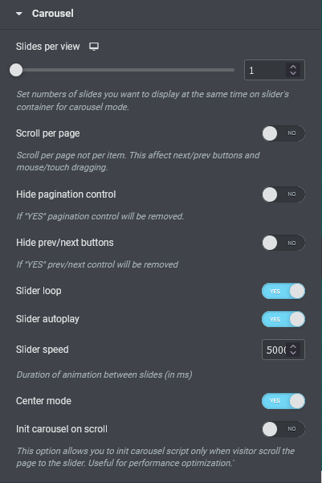
Task: Click the desktop responsive device icon
Action: coord(94,47)
